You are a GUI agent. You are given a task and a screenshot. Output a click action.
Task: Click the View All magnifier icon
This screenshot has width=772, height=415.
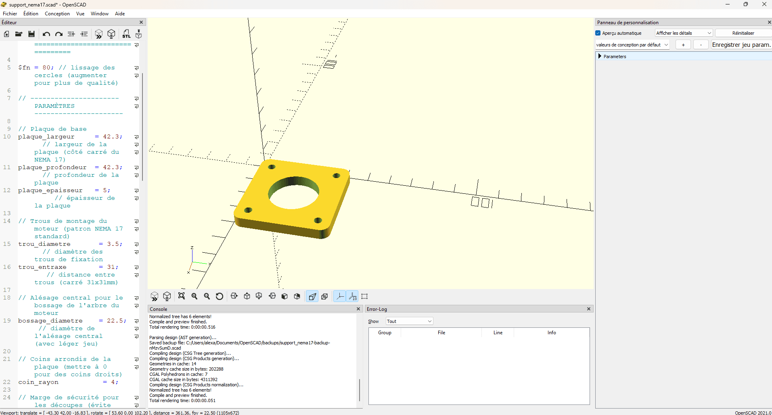coord(182,296)
